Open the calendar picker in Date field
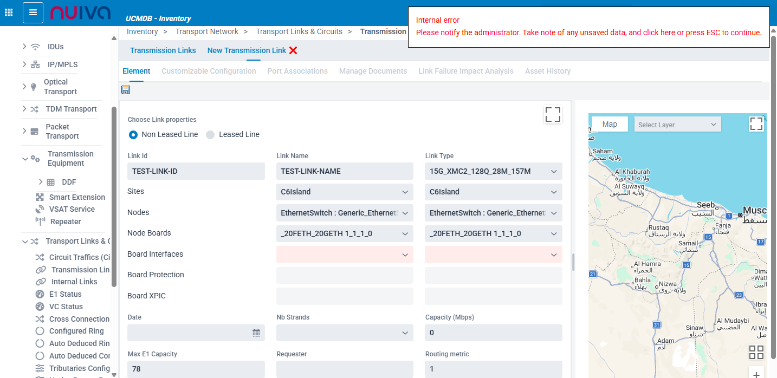777x378 pixels. coord(256,333)
